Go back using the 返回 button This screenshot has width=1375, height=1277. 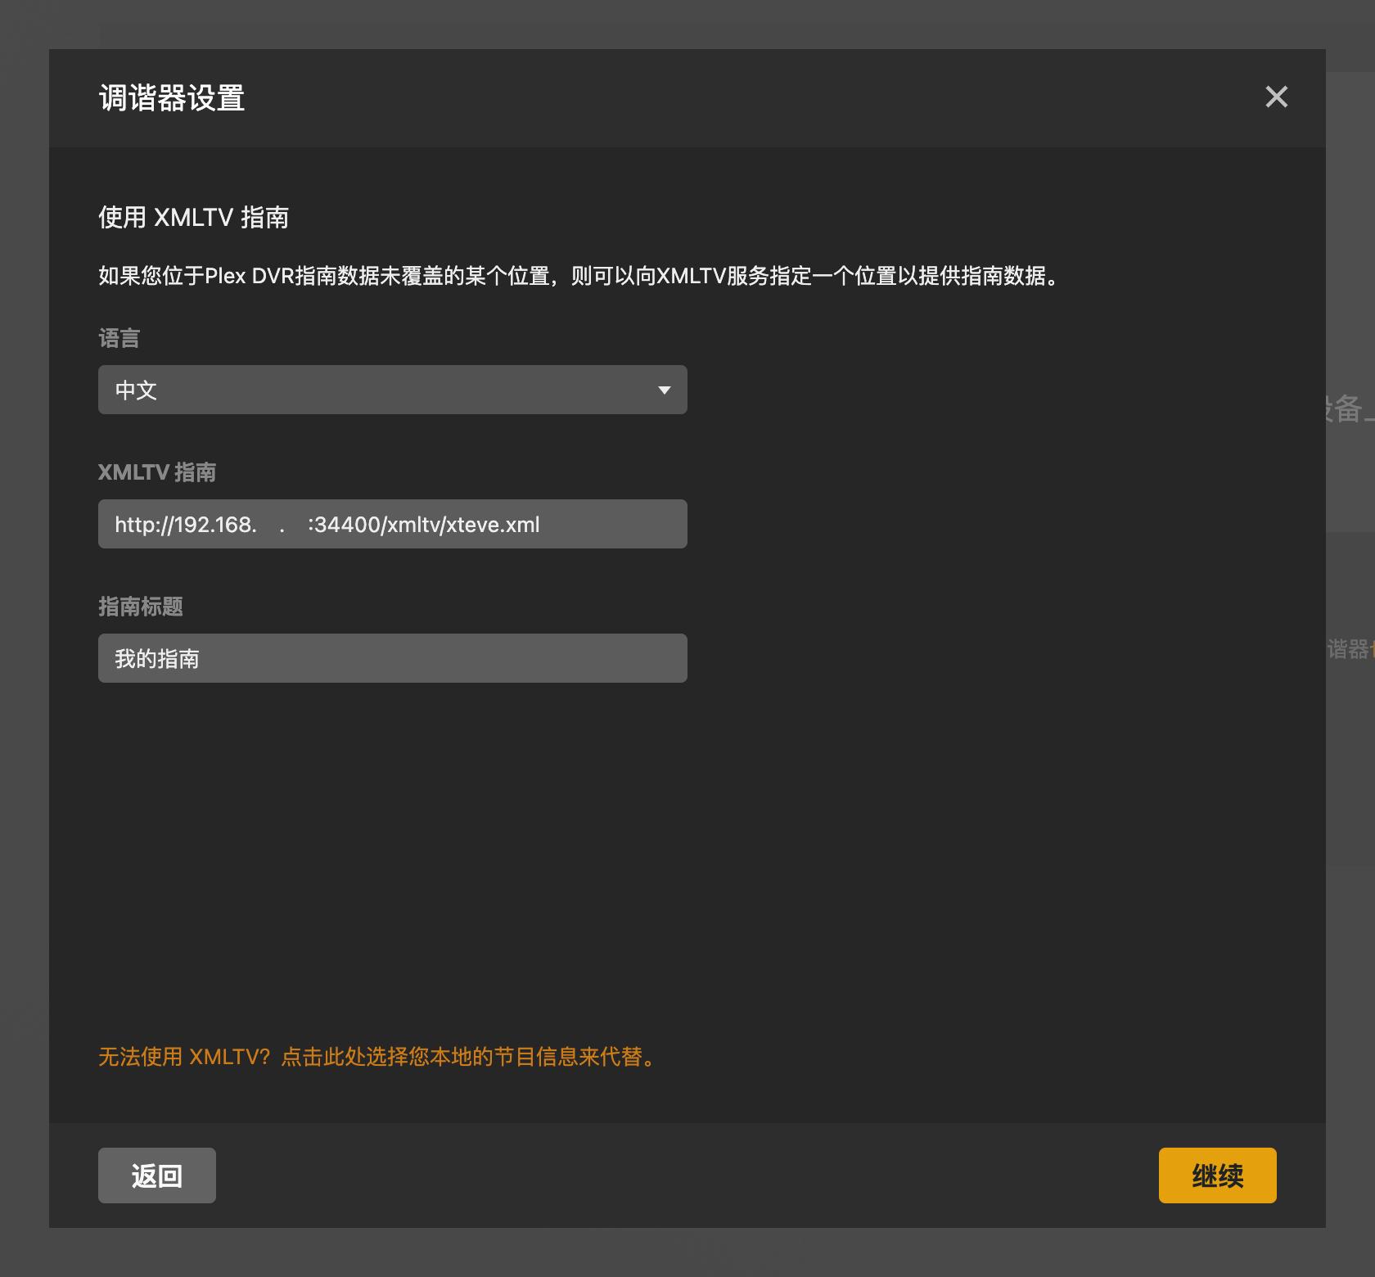[x=156, y=1175]
